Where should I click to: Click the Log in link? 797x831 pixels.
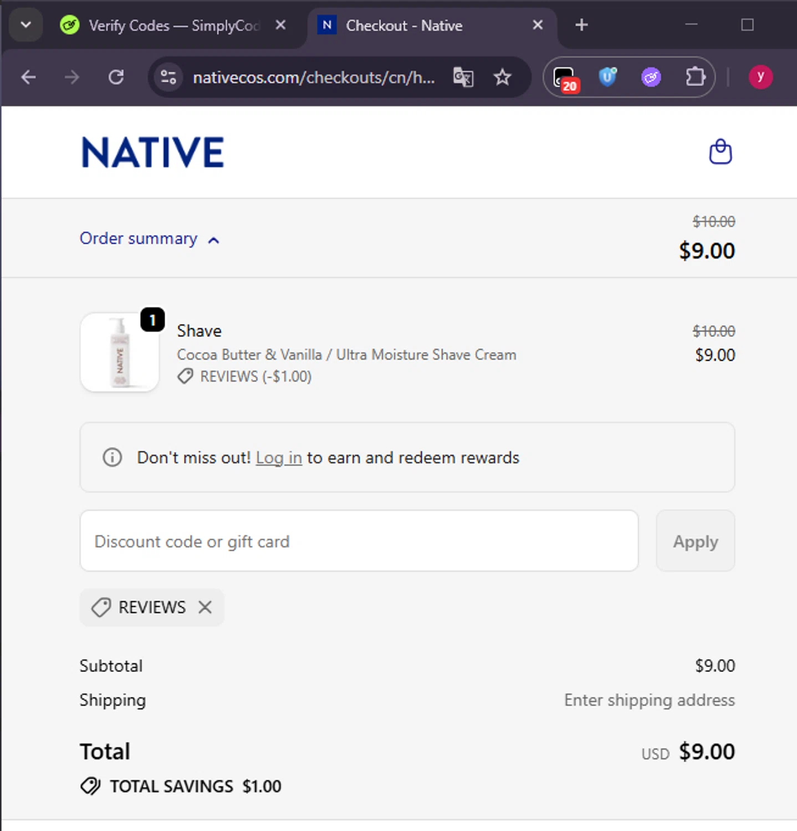click(279, 458)
